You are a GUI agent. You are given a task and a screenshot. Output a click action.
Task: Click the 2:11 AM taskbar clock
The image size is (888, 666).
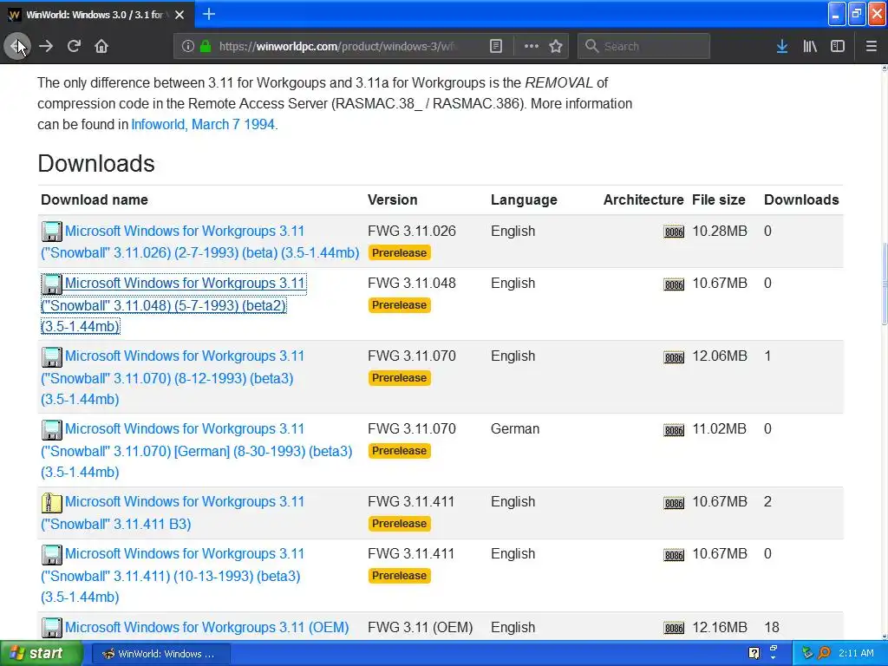[x=856, y=654]
